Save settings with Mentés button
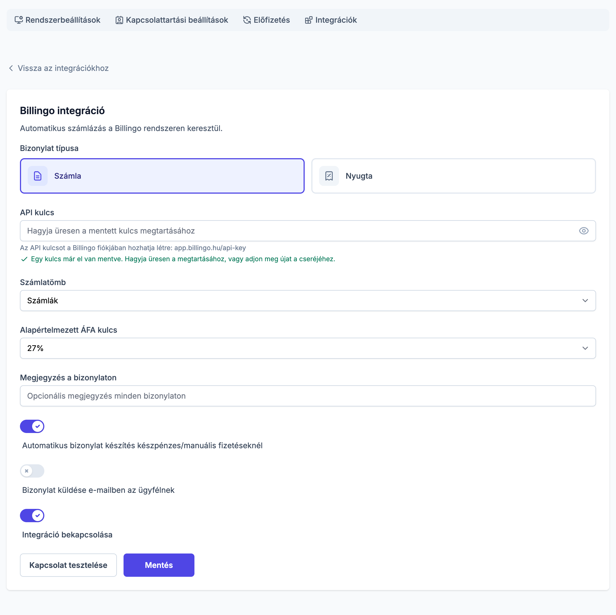This screenshot has width=616, height=615. click(159, 565)
